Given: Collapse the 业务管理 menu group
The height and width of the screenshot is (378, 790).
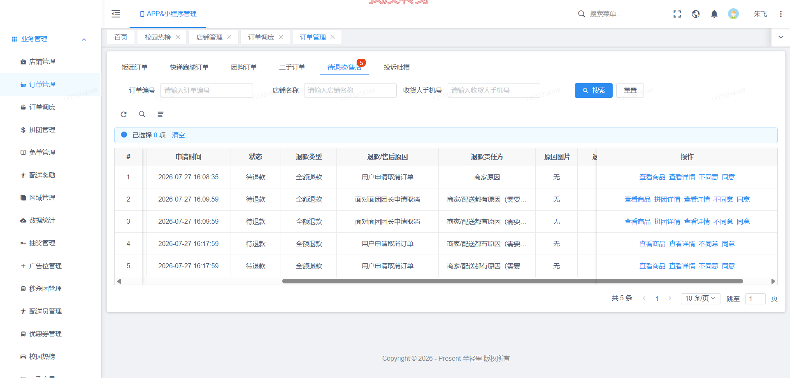Looking at the screenshot, I should click(84, 39).
